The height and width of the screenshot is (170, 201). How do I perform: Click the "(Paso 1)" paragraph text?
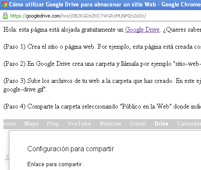coord(102,47)
